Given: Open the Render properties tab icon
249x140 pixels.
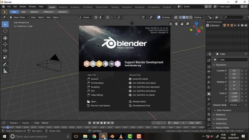Looking at the screenshot, I should (x=209, y=67).
